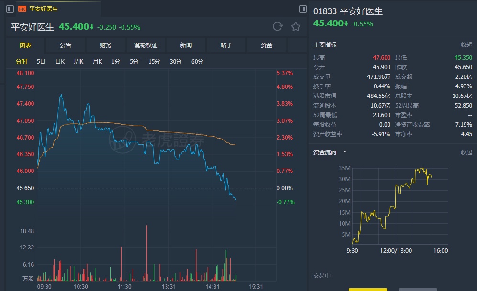Viewport: 477px width, 291px height.
Task: Go to the 窝轮权证 tab
Action: coord(146,45)
